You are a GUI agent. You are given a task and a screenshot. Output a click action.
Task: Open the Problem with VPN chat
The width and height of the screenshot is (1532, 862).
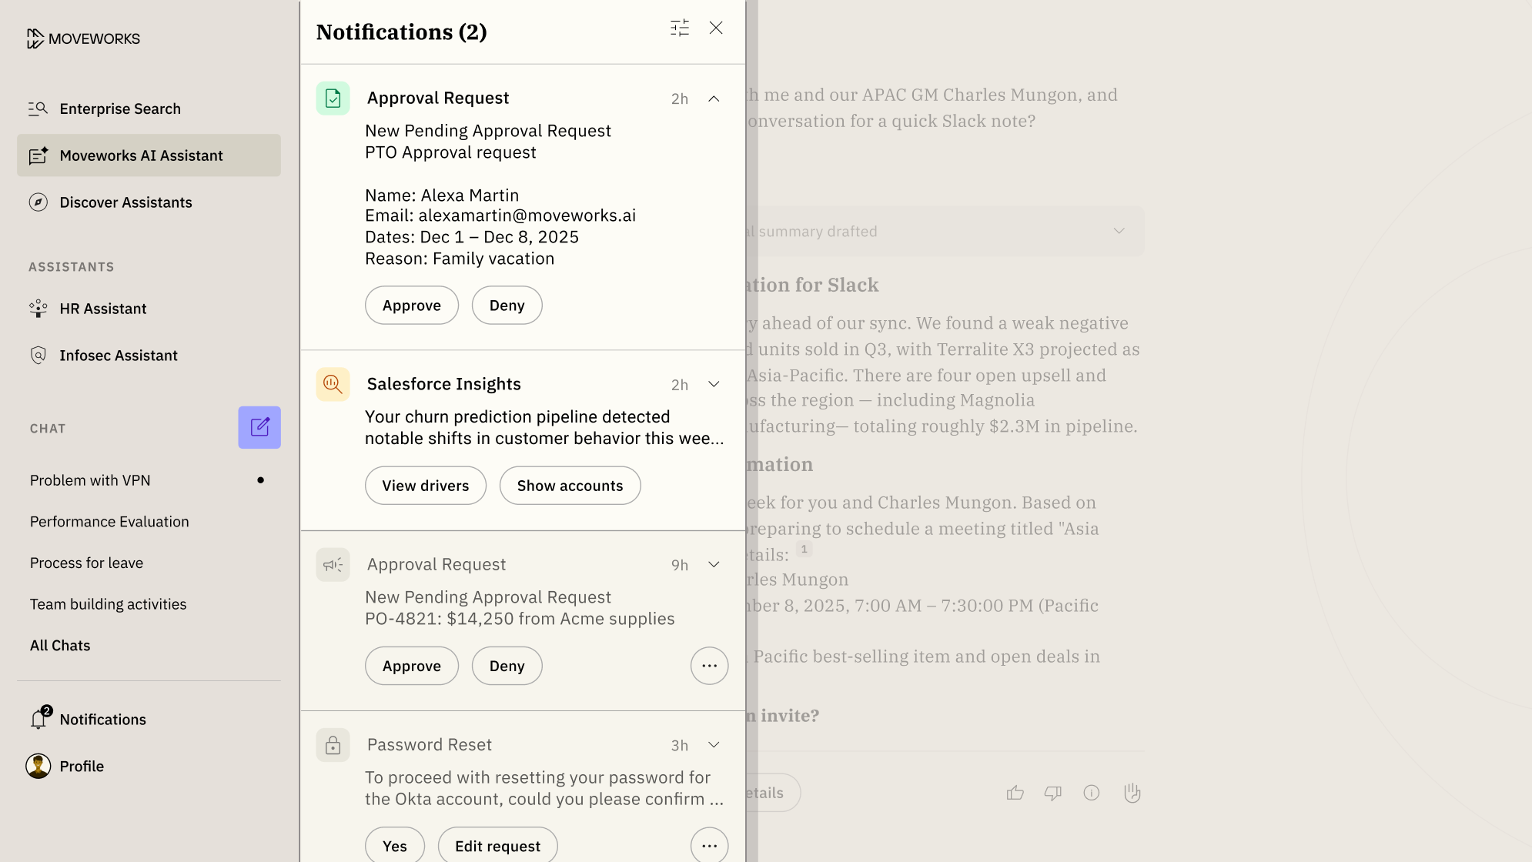click(x=90, y=480)
